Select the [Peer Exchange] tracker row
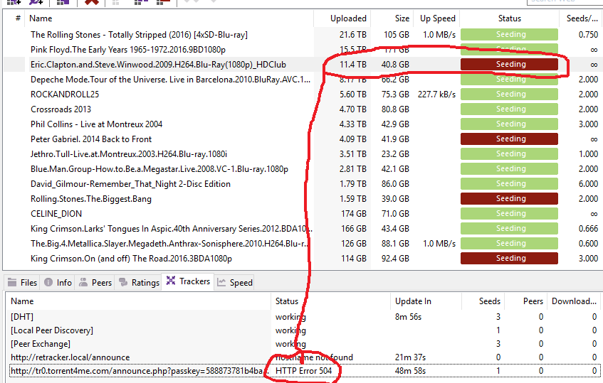The height and width of the screenshot is (383, 603). pos(303,344)
